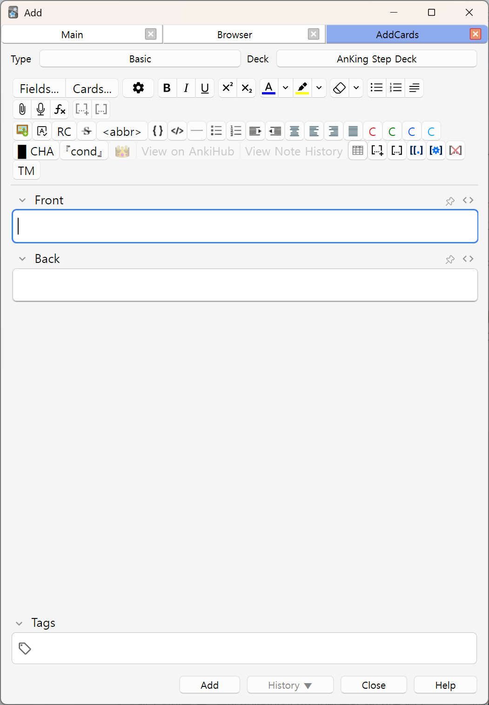Open the Fields... editor
Image resolution: width=489 pixels, height=705 pixels.
(x=39, y=88)
